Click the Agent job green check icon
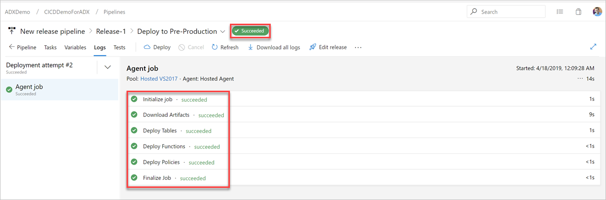The width and height of the screenshot is (606, 200). [9, 90]
